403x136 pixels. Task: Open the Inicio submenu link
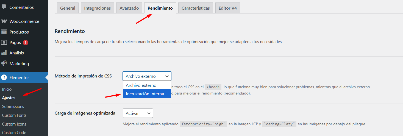(x=7, y=89)
